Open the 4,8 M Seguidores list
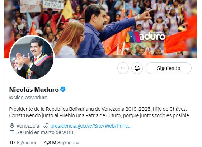Screen dimensions: 202x147 pyautogui.click(x=62, y=143)
